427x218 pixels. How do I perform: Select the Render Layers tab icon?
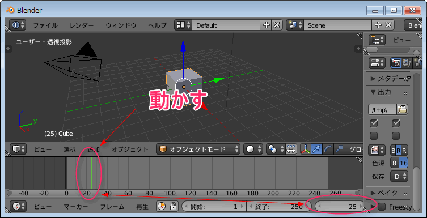(x=407, y=63)
